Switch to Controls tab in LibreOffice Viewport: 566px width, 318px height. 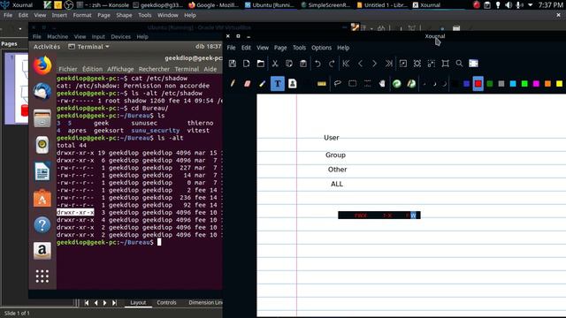pos(166,302)
